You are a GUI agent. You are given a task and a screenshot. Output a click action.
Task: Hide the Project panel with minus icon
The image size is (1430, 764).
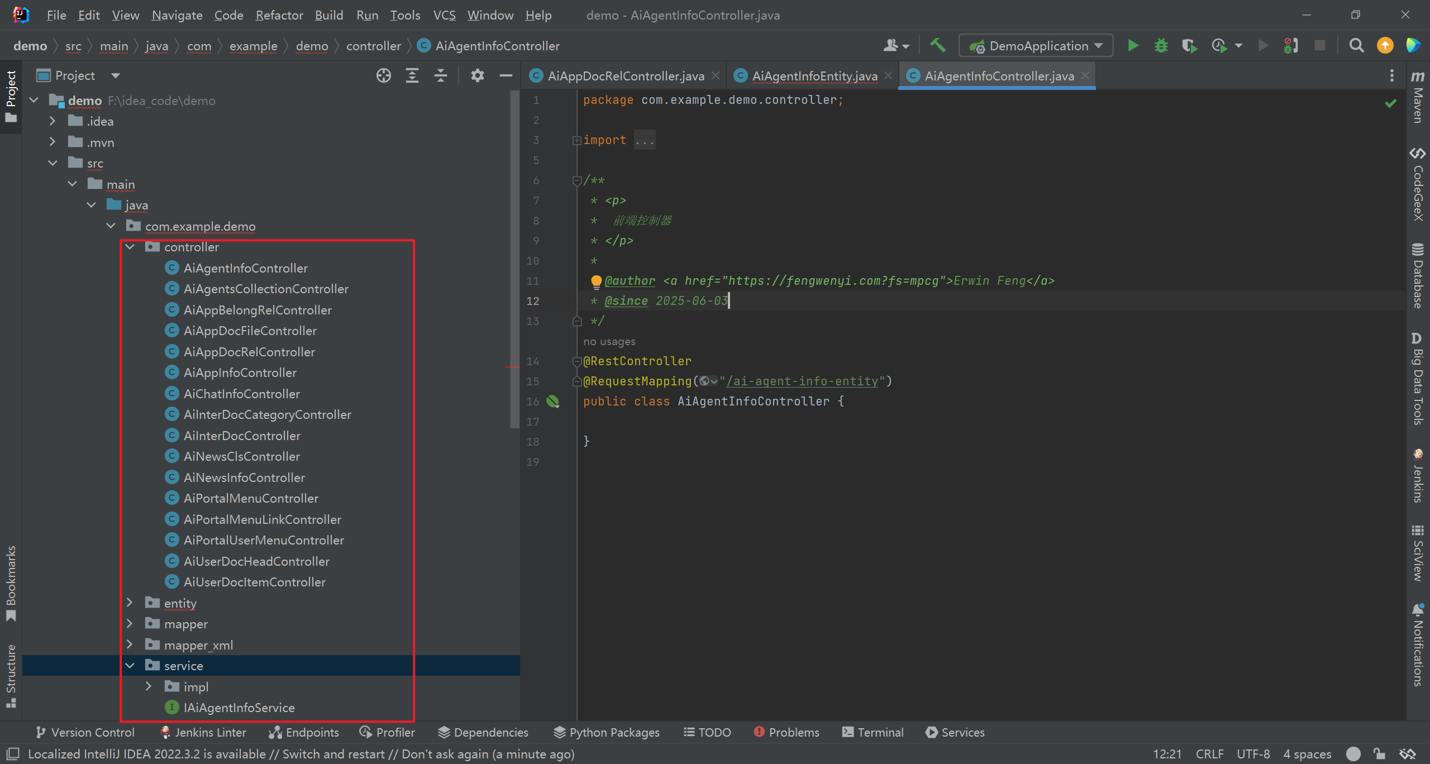506,75
